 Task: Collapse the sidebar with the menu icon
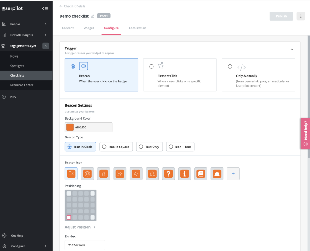pyautogui.click(x=45, y=8)
